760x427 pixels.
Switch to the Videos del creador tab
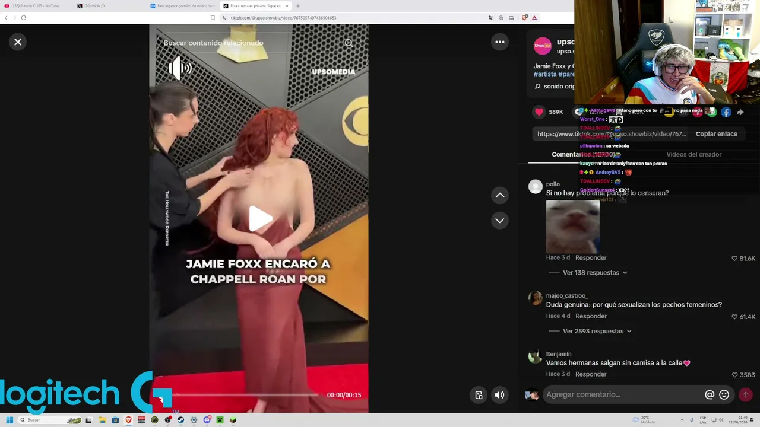pyautogui.click(x=693, y=154)
